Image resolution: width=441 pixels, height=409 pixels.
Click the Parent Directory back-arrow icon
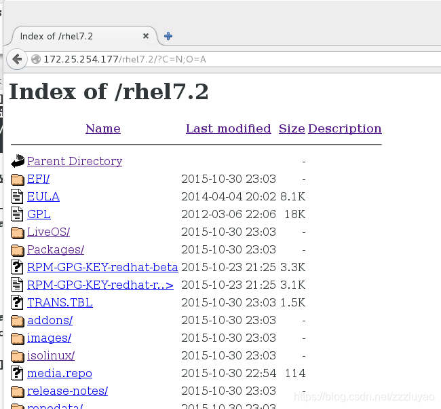coord(18,161)
